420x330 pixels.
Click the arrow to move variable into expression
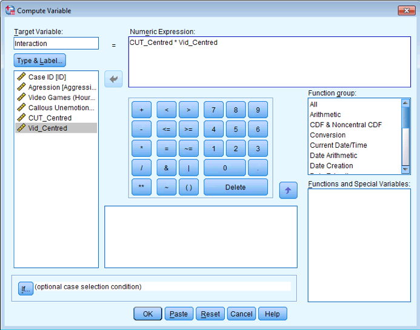[114, 79]
